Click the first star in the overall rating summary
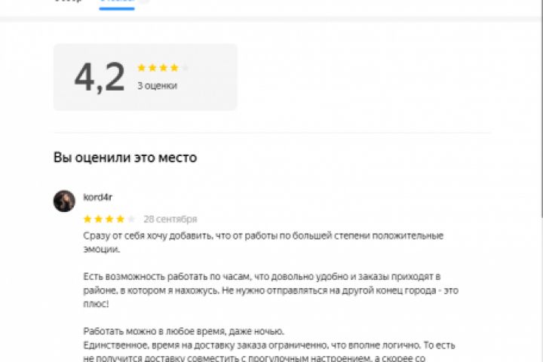This screenshot has width=543, height=362. [141, 68]
